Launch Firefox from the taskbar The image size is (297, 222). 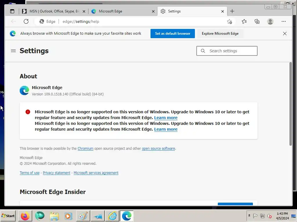tap(25, 216)
